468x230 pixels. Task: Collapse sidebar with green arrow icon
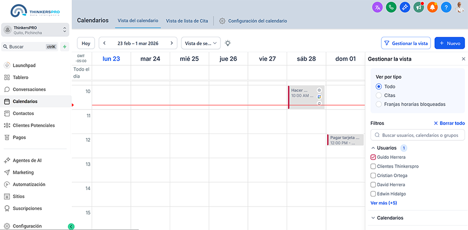coord(71,227)
